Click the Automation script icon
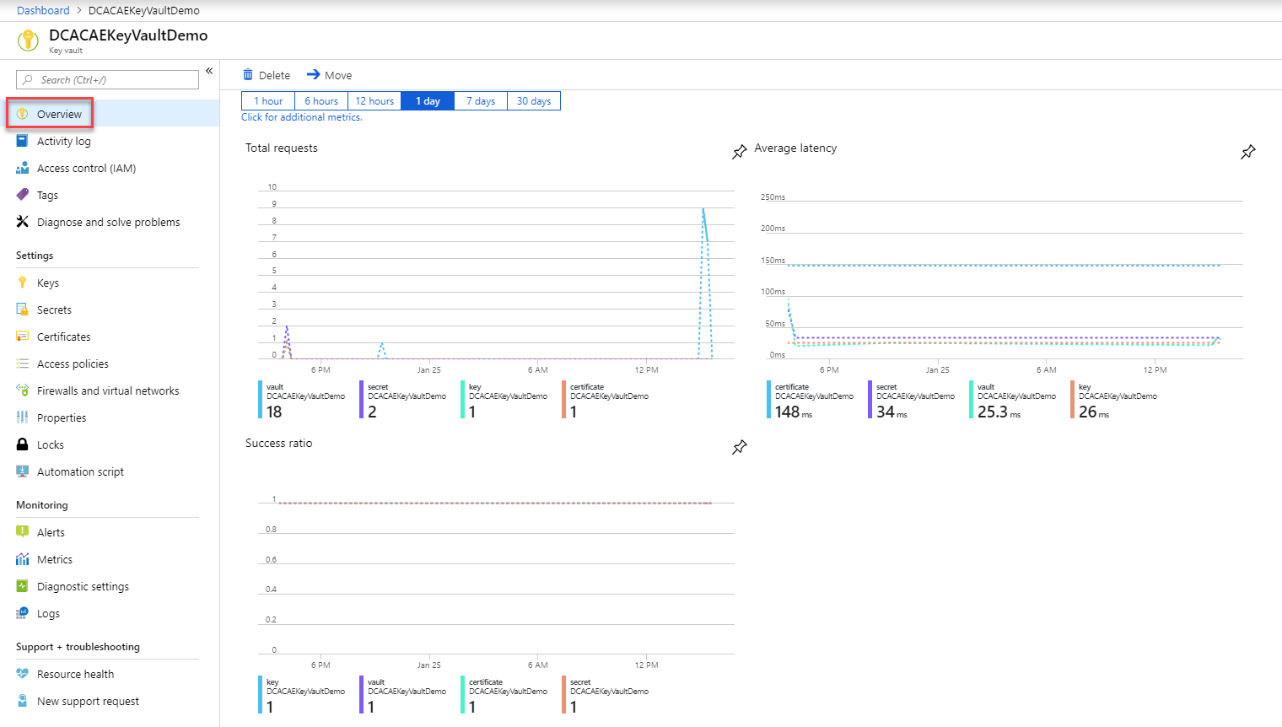Screen dimensions: 1282x727 [x=23, y=471]
